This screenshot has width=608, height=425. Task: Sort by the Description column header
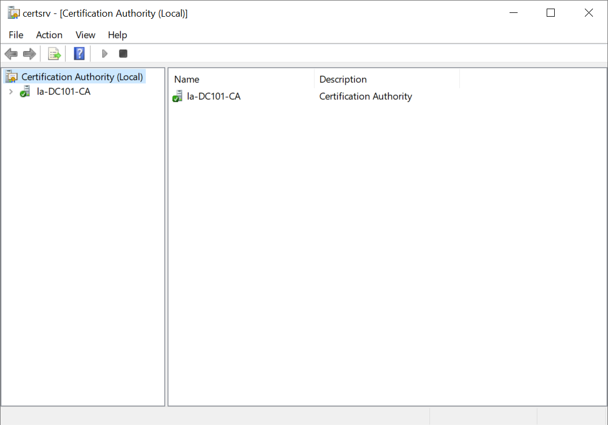[386, 79]
